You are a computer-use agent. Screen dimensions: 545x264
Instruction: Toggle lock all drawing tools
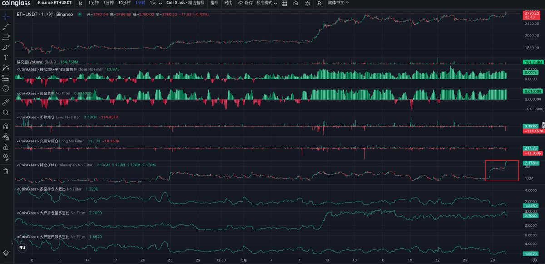pos(6,147)
